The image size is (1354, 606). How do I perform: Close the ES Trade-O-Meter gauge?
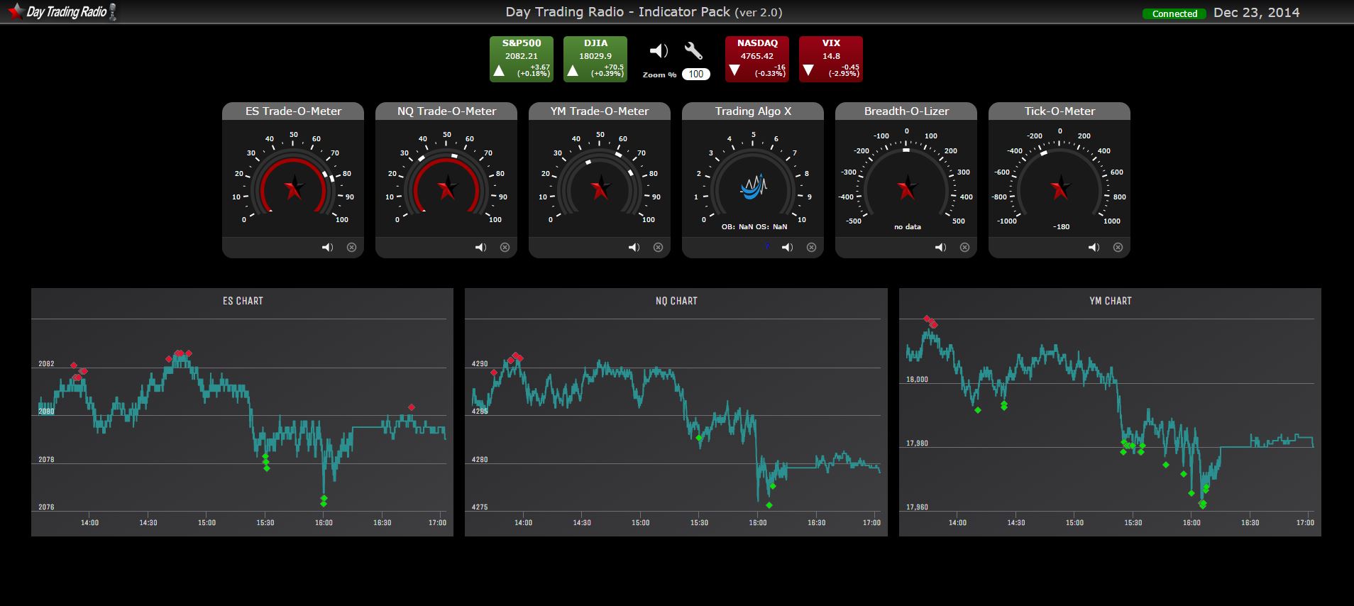(x=351, y=248)
